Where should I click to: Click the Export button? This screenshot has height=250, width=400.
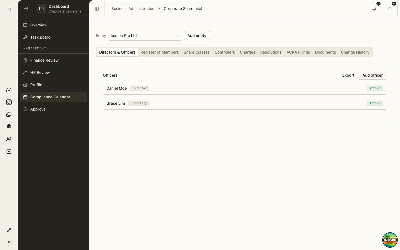[x=348, y=75]
